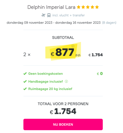
Task: Click the bus transfer icon
Action: point(49,15)
